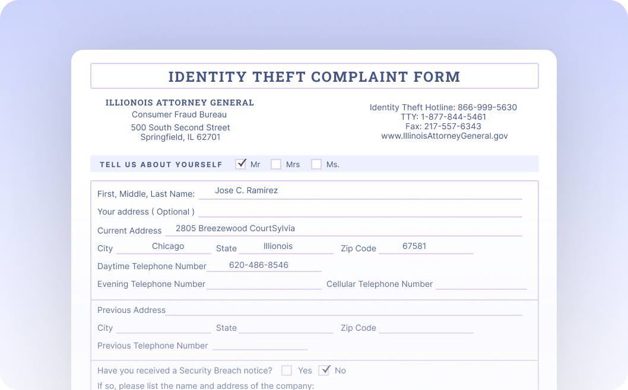
Task: Click the empty previous City field
Action: click(x=163, y=328)
